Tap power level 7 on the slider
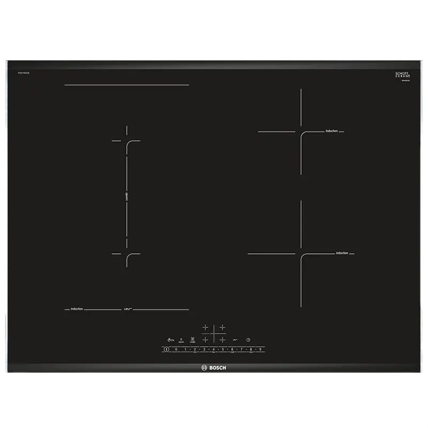Image resolution: width=428 pixels, height=428 pixels. click(x=241, y=349)
